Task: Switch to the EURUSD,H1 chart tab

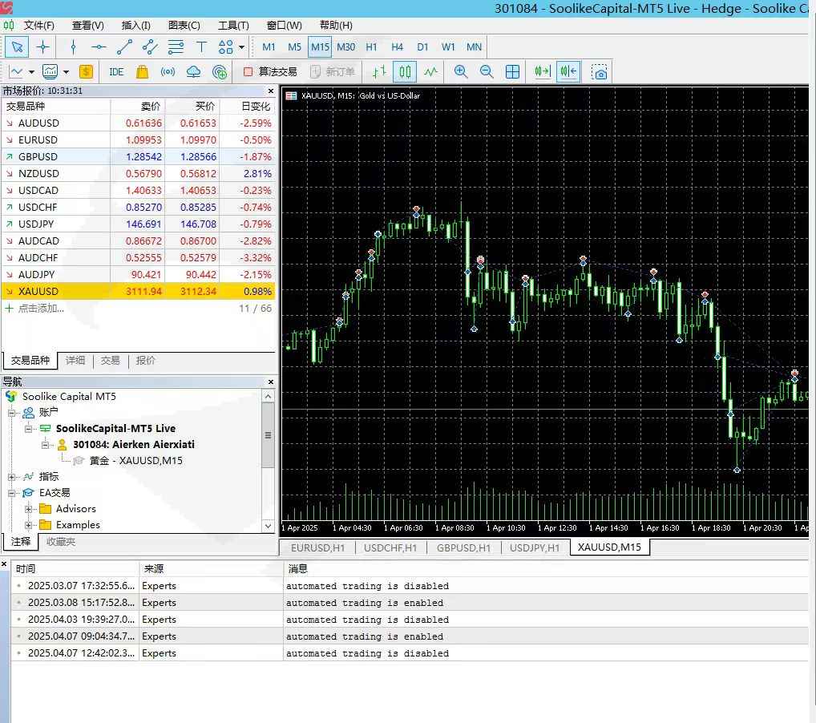Action: 317,547
